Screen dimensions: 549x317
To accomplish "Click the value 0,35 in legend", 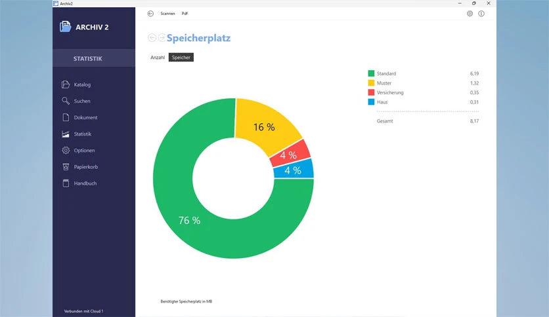I will [474, 92].
